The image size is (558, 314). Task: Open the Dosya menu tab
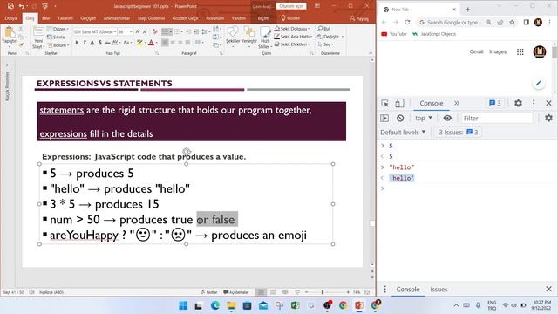pos(10,18)
